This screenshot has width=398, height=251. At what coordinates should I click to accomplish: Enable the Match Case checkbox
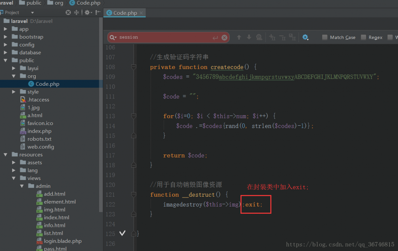[325, 37]
